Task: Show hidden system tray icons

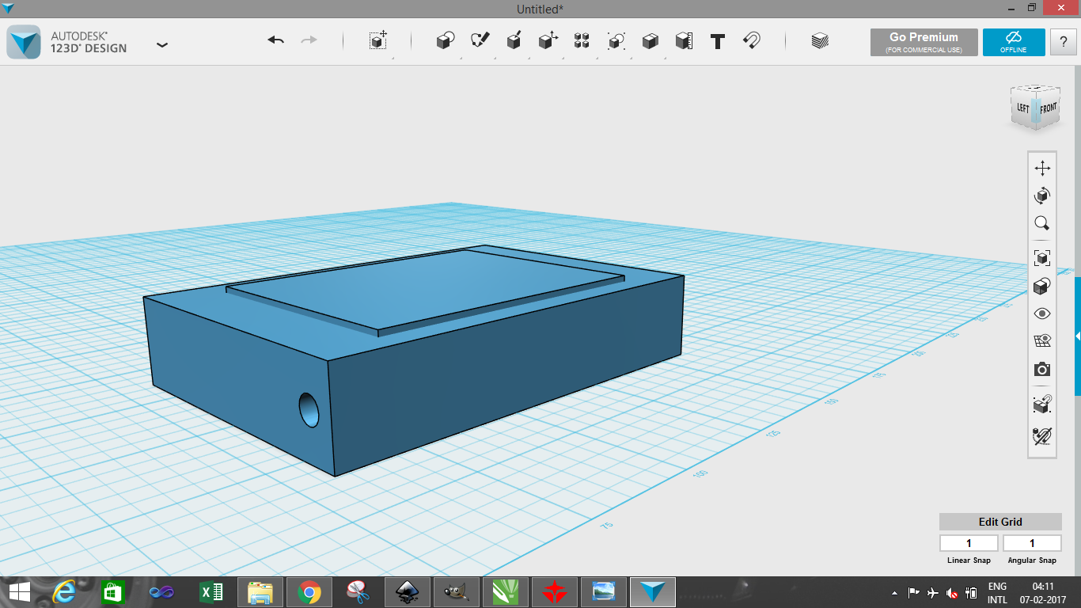Action: (895, 593)
